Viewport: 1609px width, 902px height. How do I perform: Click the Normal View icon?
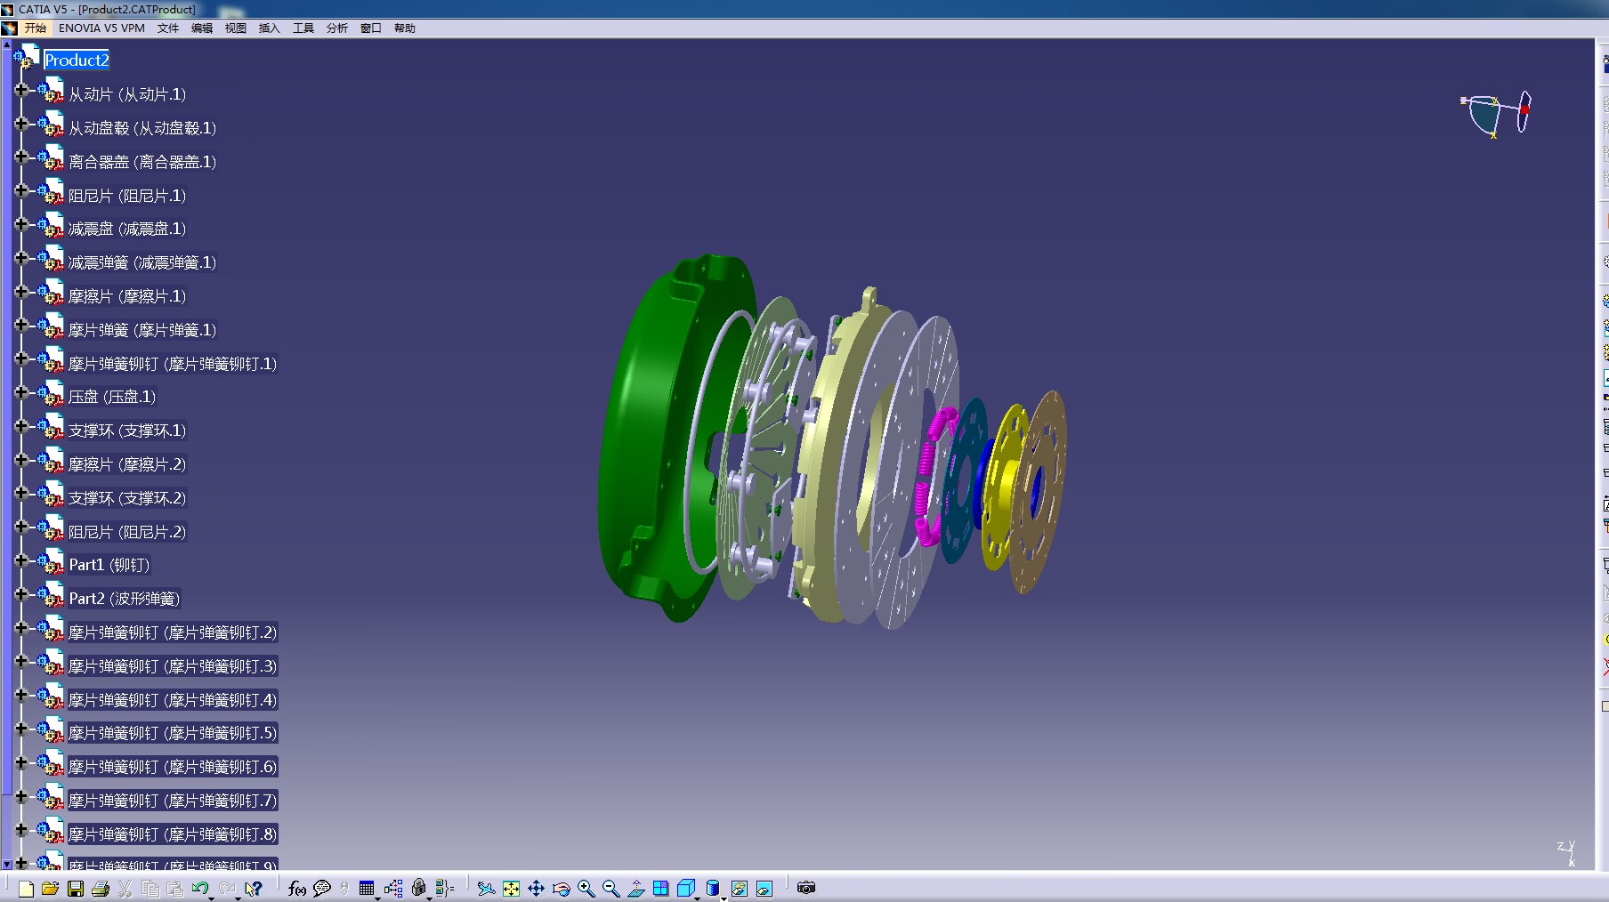click(636, 888)
